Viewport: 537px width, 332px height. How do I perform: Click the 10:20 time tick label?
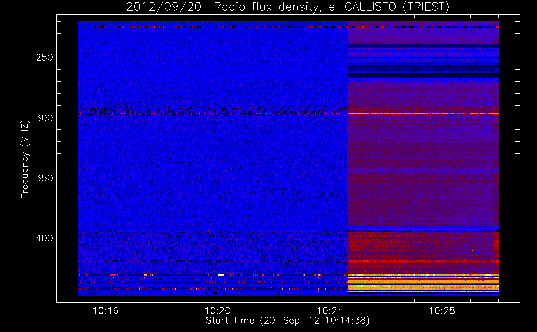(x=218, y=311)
